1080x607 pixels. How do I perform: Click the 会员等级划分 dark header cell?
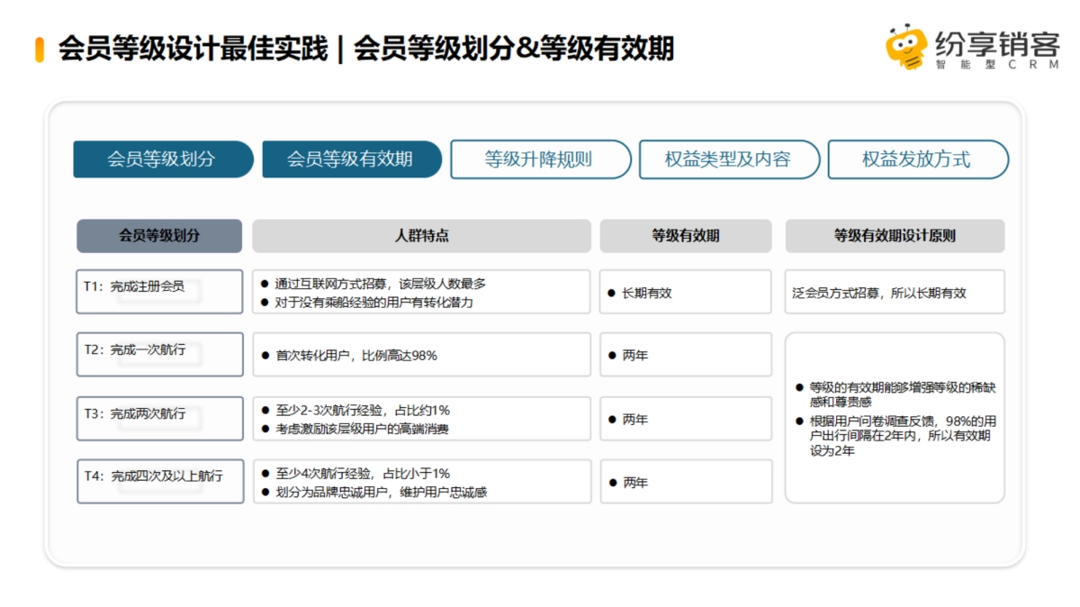click(x=160, y=236)
